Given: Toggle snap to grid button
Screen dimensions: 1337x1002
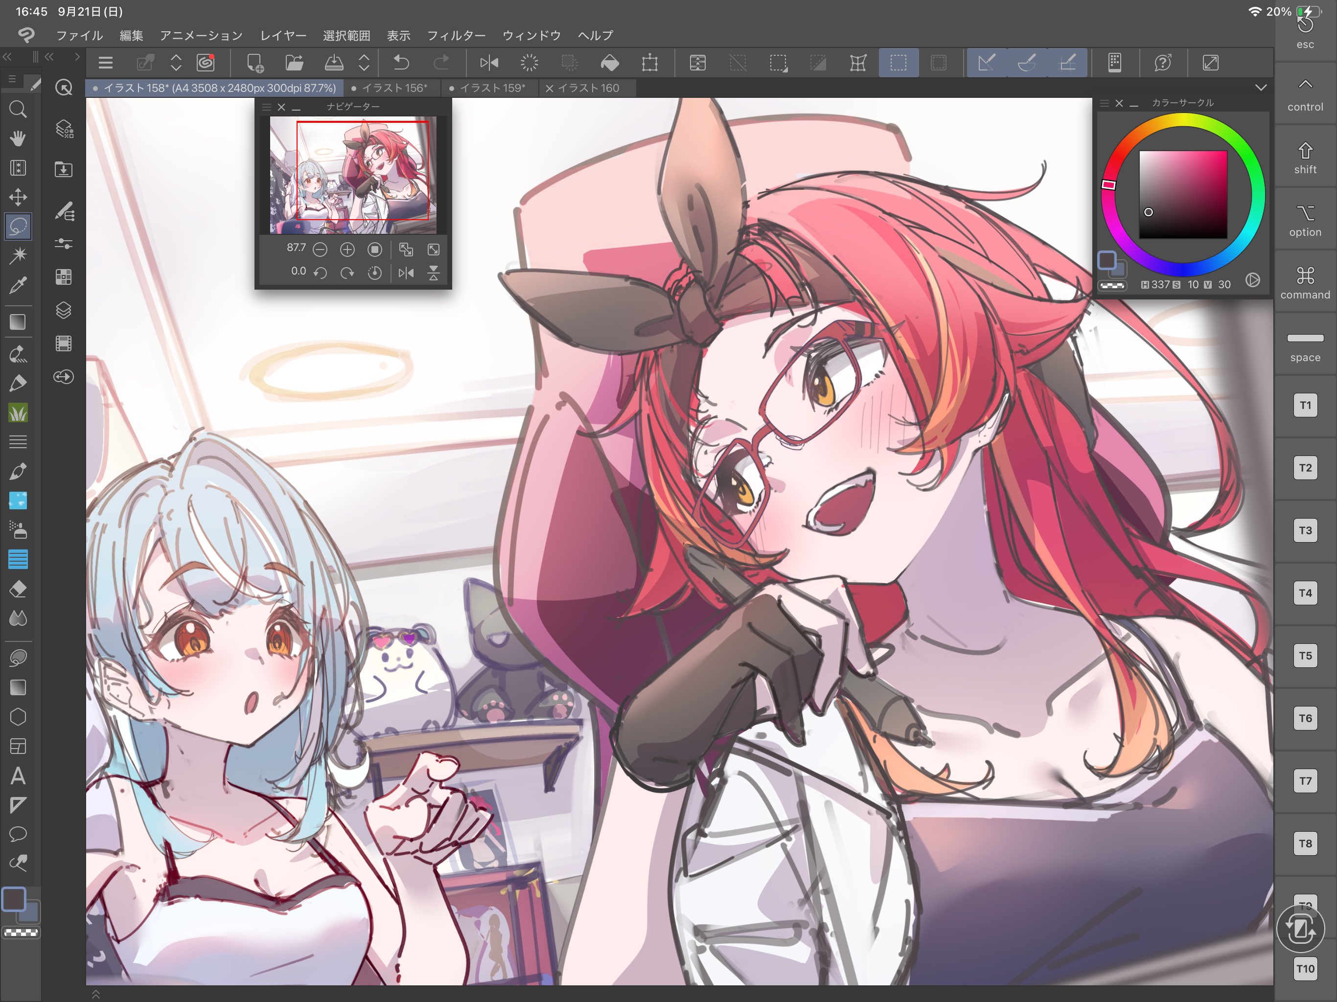Looking at the screenshot, I should 1067,62.
